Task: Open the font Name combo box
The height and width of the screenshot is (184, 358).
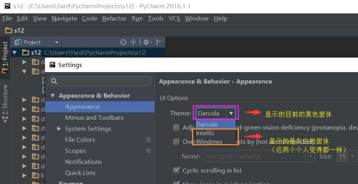Action: tap(259, 156)
